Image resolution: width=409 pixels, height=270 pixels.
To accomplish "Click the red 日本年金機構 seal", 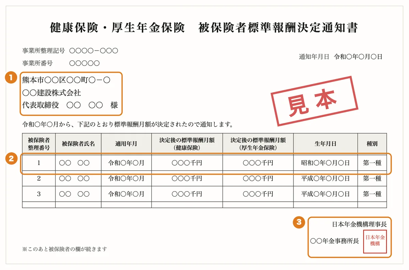I will 375,241.
